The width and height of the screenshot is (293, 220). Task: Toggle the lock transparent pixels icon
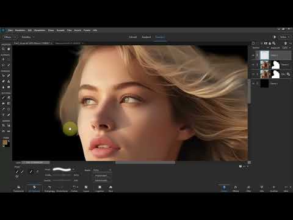coord(274,43)
